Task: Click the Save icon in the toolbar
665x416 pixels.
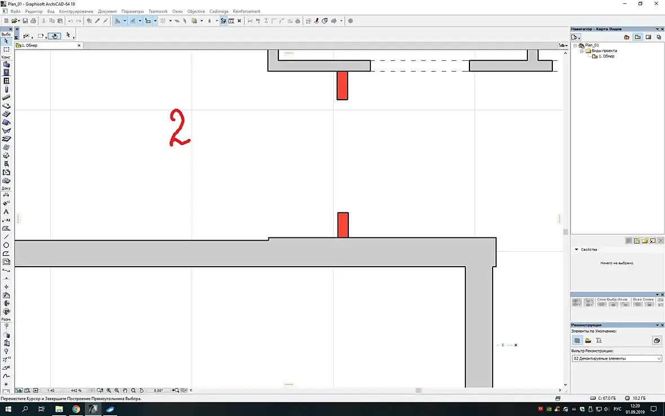Action: click(x=25, y=21)
